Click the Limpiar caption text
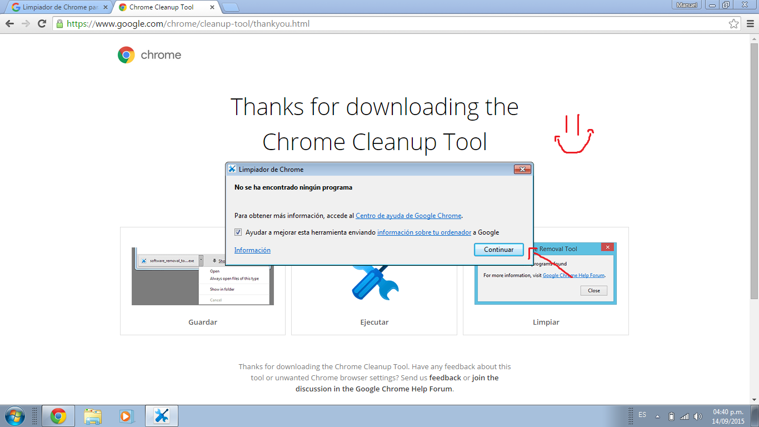This screenshot has width=759, height=427. [x=546, y=322]
